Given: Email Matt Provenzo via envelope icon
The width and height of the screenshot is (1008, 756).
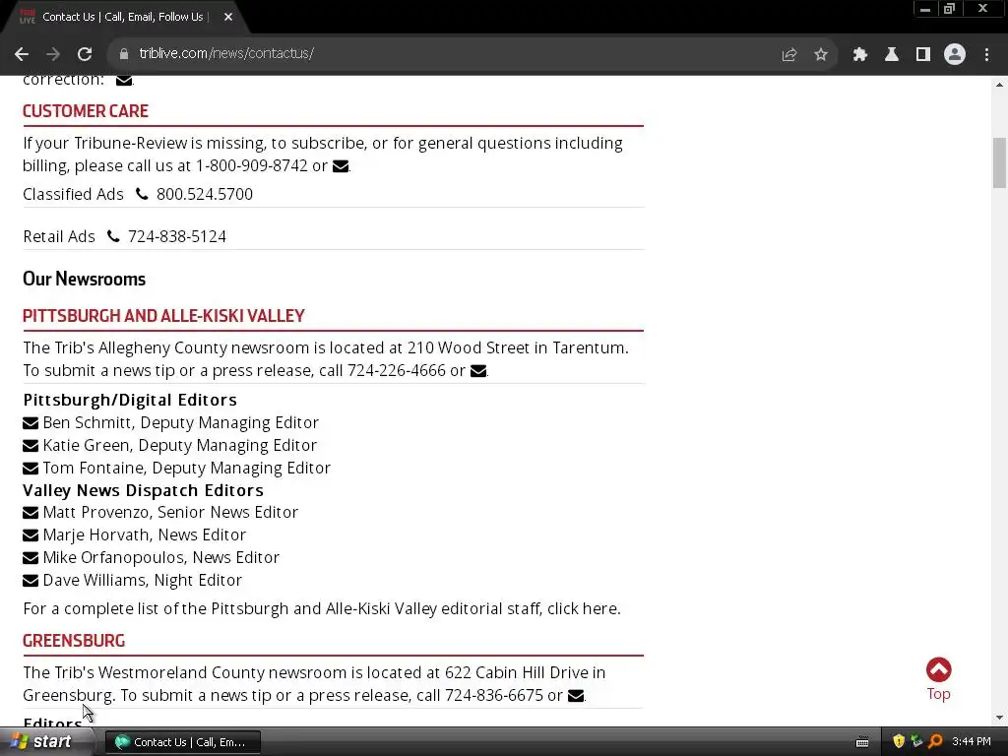Looking at the screenshot, I should click(x=31, y=512).
